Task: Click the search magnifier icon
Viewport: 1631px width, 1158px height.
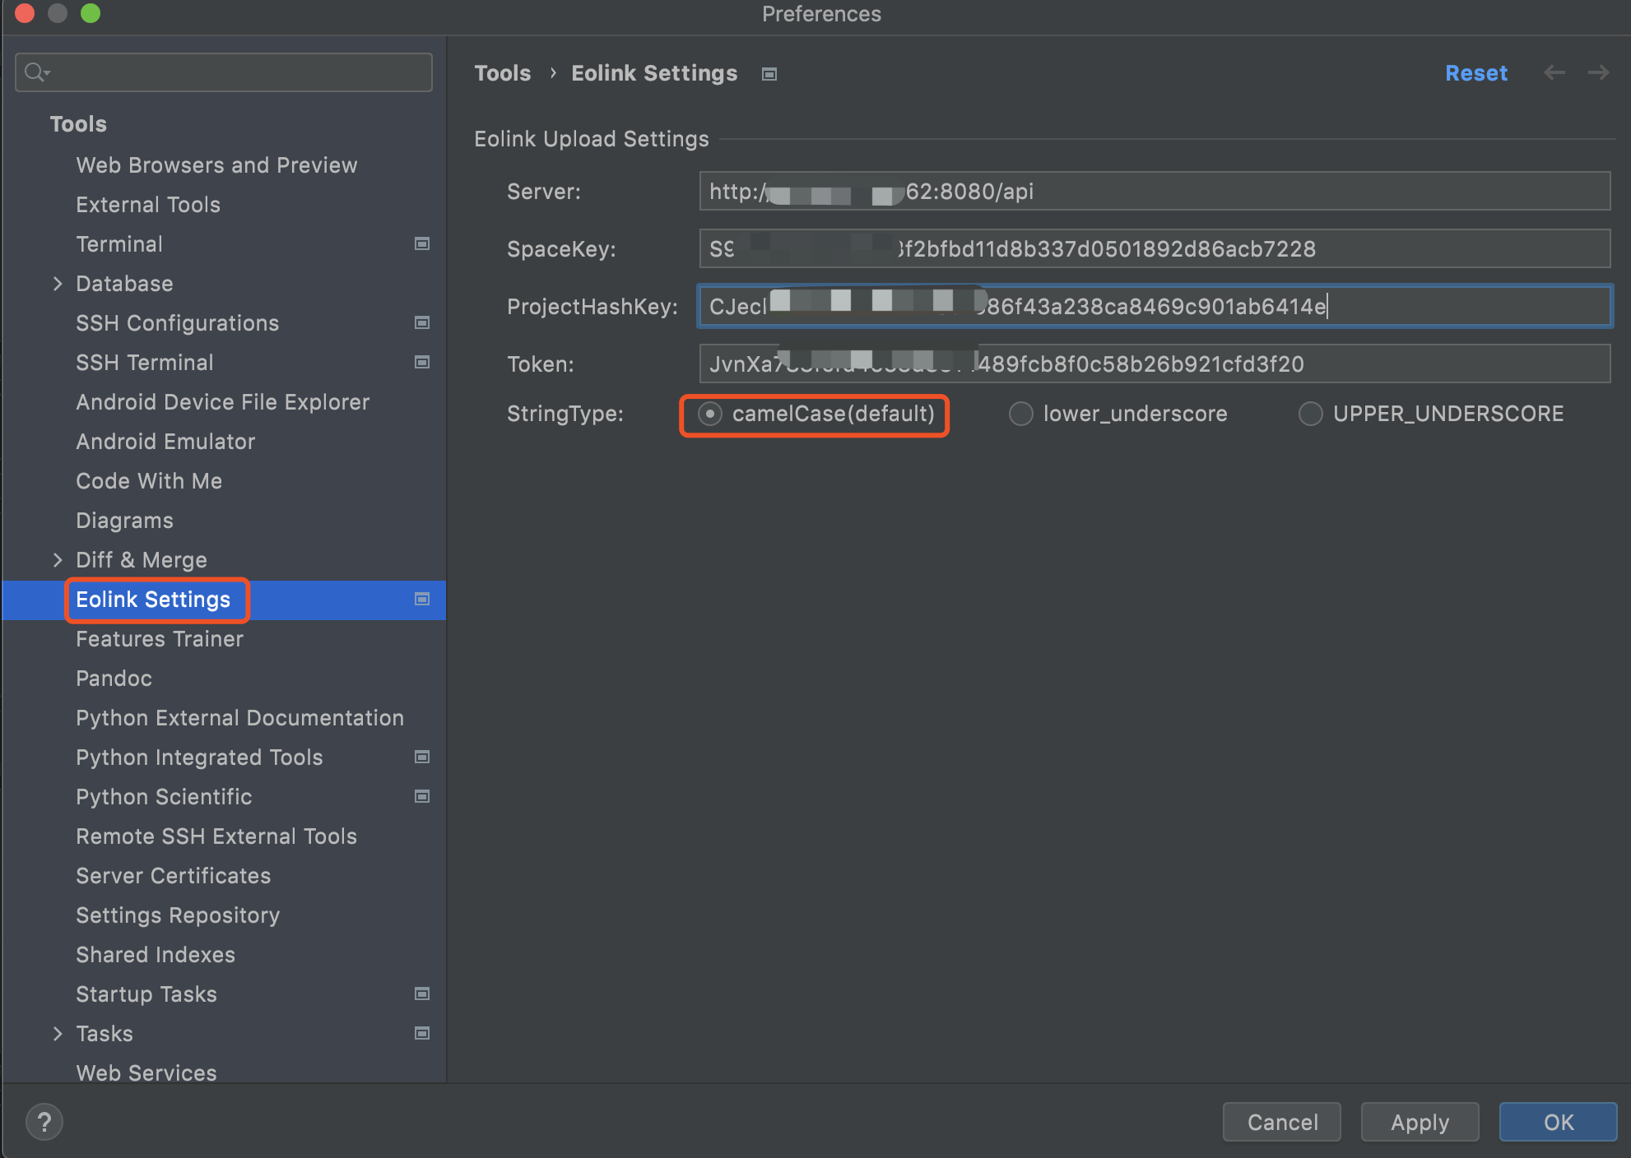Action: (36, 72)
